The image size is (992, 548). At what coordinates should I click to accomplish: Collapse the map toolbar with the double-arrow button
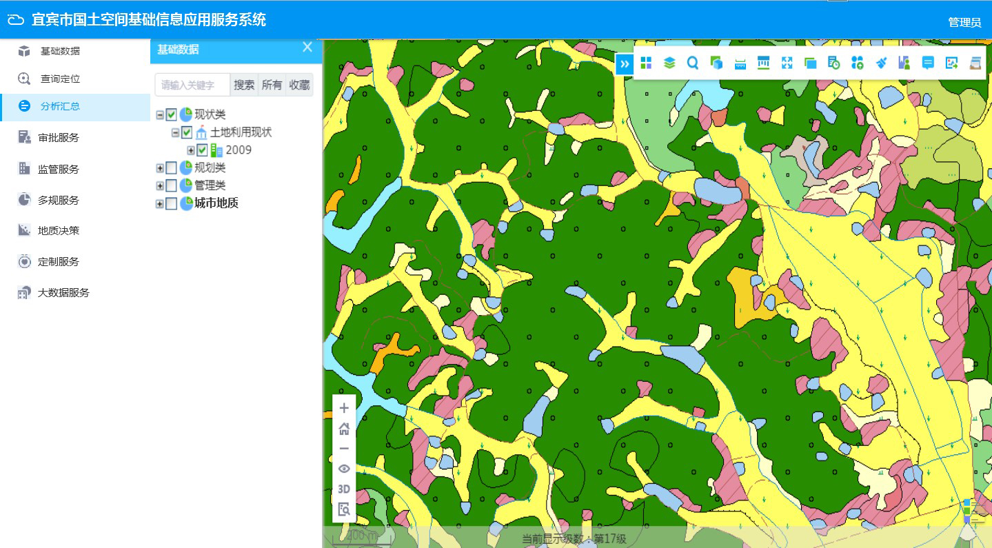(625, 64)
